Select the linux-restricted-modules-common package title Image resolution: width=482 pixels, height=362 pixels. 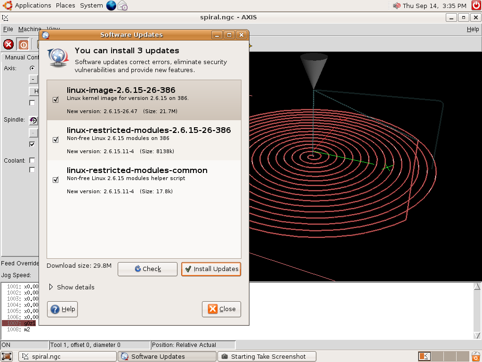[x=137, y=170]
